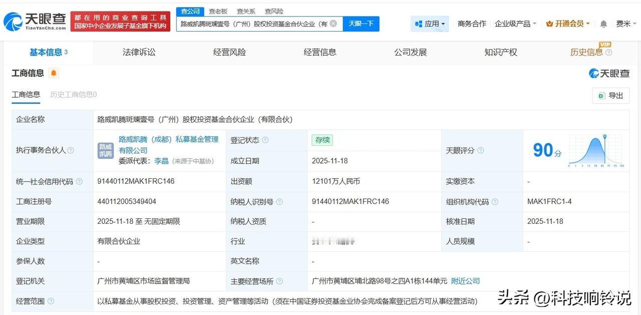Viewport: 641px width, 315px height.
Task: Open the 应用 dropdown
Action: click(x=430, y=24)
